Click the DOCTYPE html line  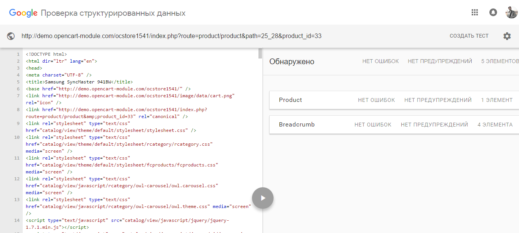pyautogui.click(x=46, y=54)
